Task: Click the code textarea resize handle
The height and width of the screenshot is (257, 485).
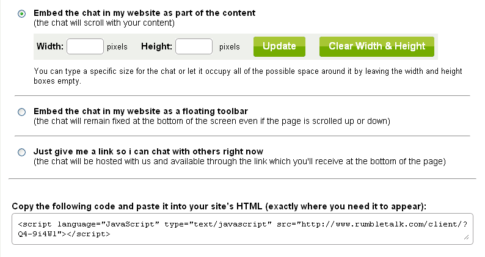Action: pos(467,239)
